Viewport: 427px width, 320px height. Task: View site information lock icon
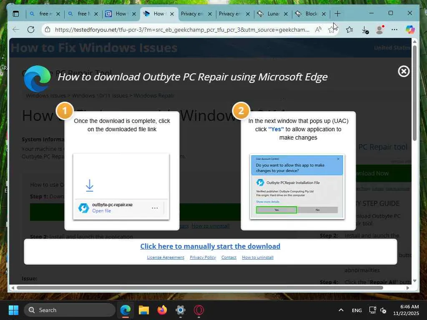[x=48, y=30]
